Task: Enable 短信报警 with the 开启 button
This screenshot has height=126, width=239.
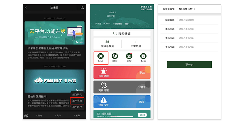Action: click(x=142, y=115)
